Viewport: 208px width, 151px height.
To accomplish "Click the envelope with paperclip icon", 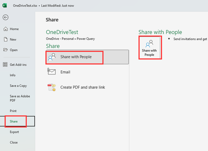I will (51, 71).
